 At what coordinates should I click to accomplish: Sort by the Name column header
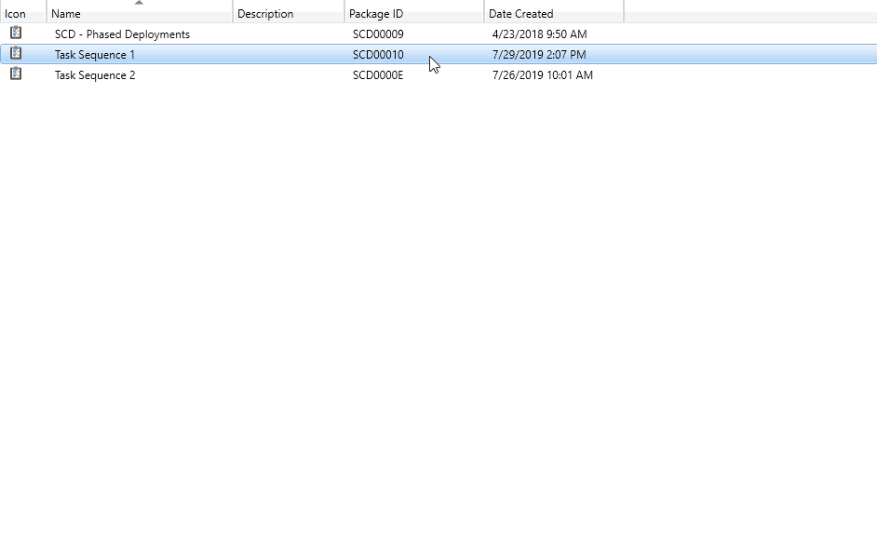pos(140,13)
